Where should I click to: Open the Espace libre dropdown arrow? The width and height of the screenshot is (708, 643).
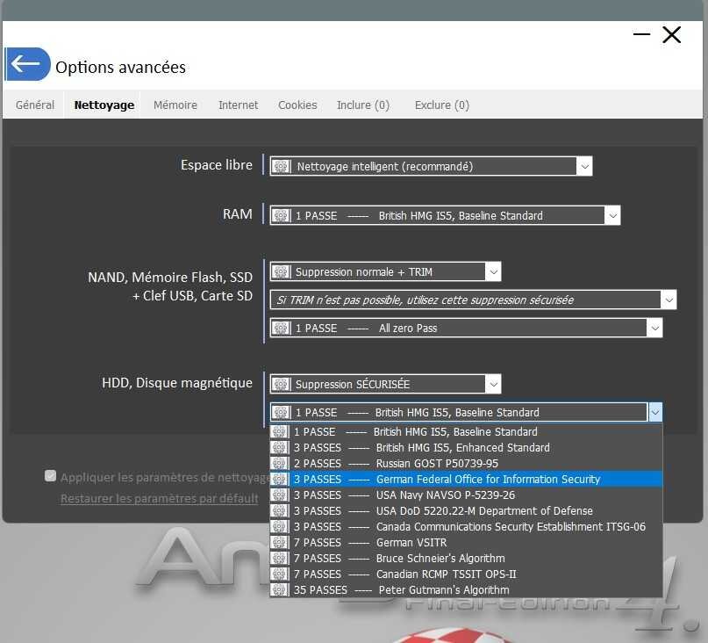click(x=584, y=166)
